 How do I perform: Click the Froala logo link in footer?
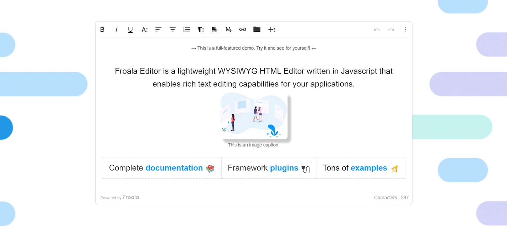coord(131,197)
